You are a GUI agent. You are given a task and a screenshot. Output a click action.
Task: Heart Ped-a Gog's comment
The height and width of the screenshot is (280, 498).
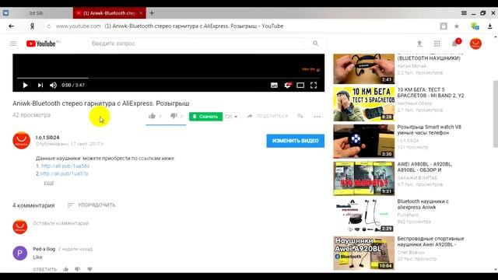90,269
